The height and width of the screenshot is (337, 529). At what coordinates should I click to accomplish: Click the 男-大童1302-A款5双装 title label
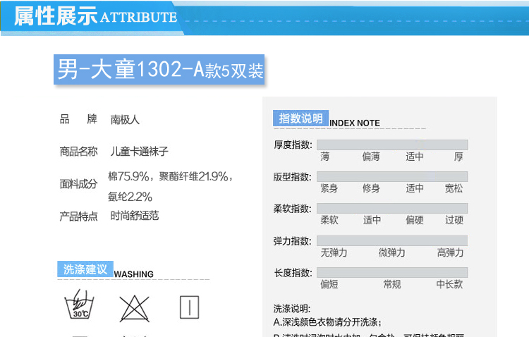tap(159, 70)
